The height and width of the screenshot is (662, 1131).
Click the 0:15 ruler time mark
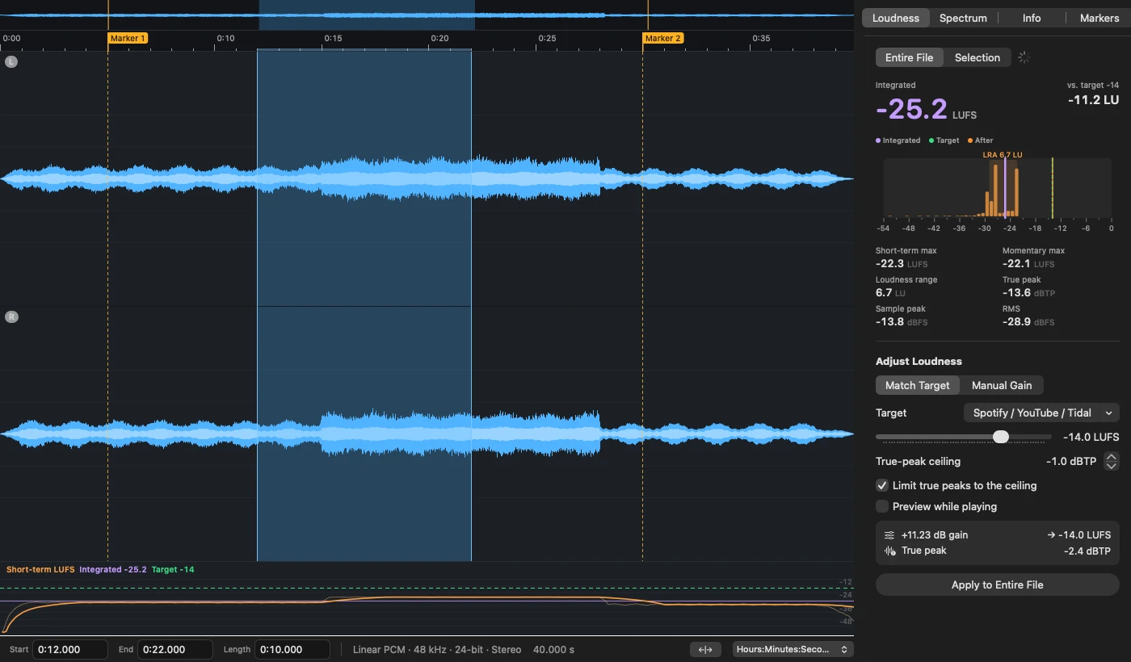pos(333,38)
